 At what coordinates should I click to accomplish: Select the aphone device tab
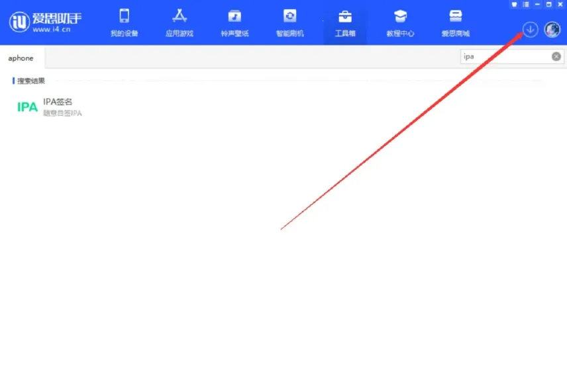coord(21,58)
